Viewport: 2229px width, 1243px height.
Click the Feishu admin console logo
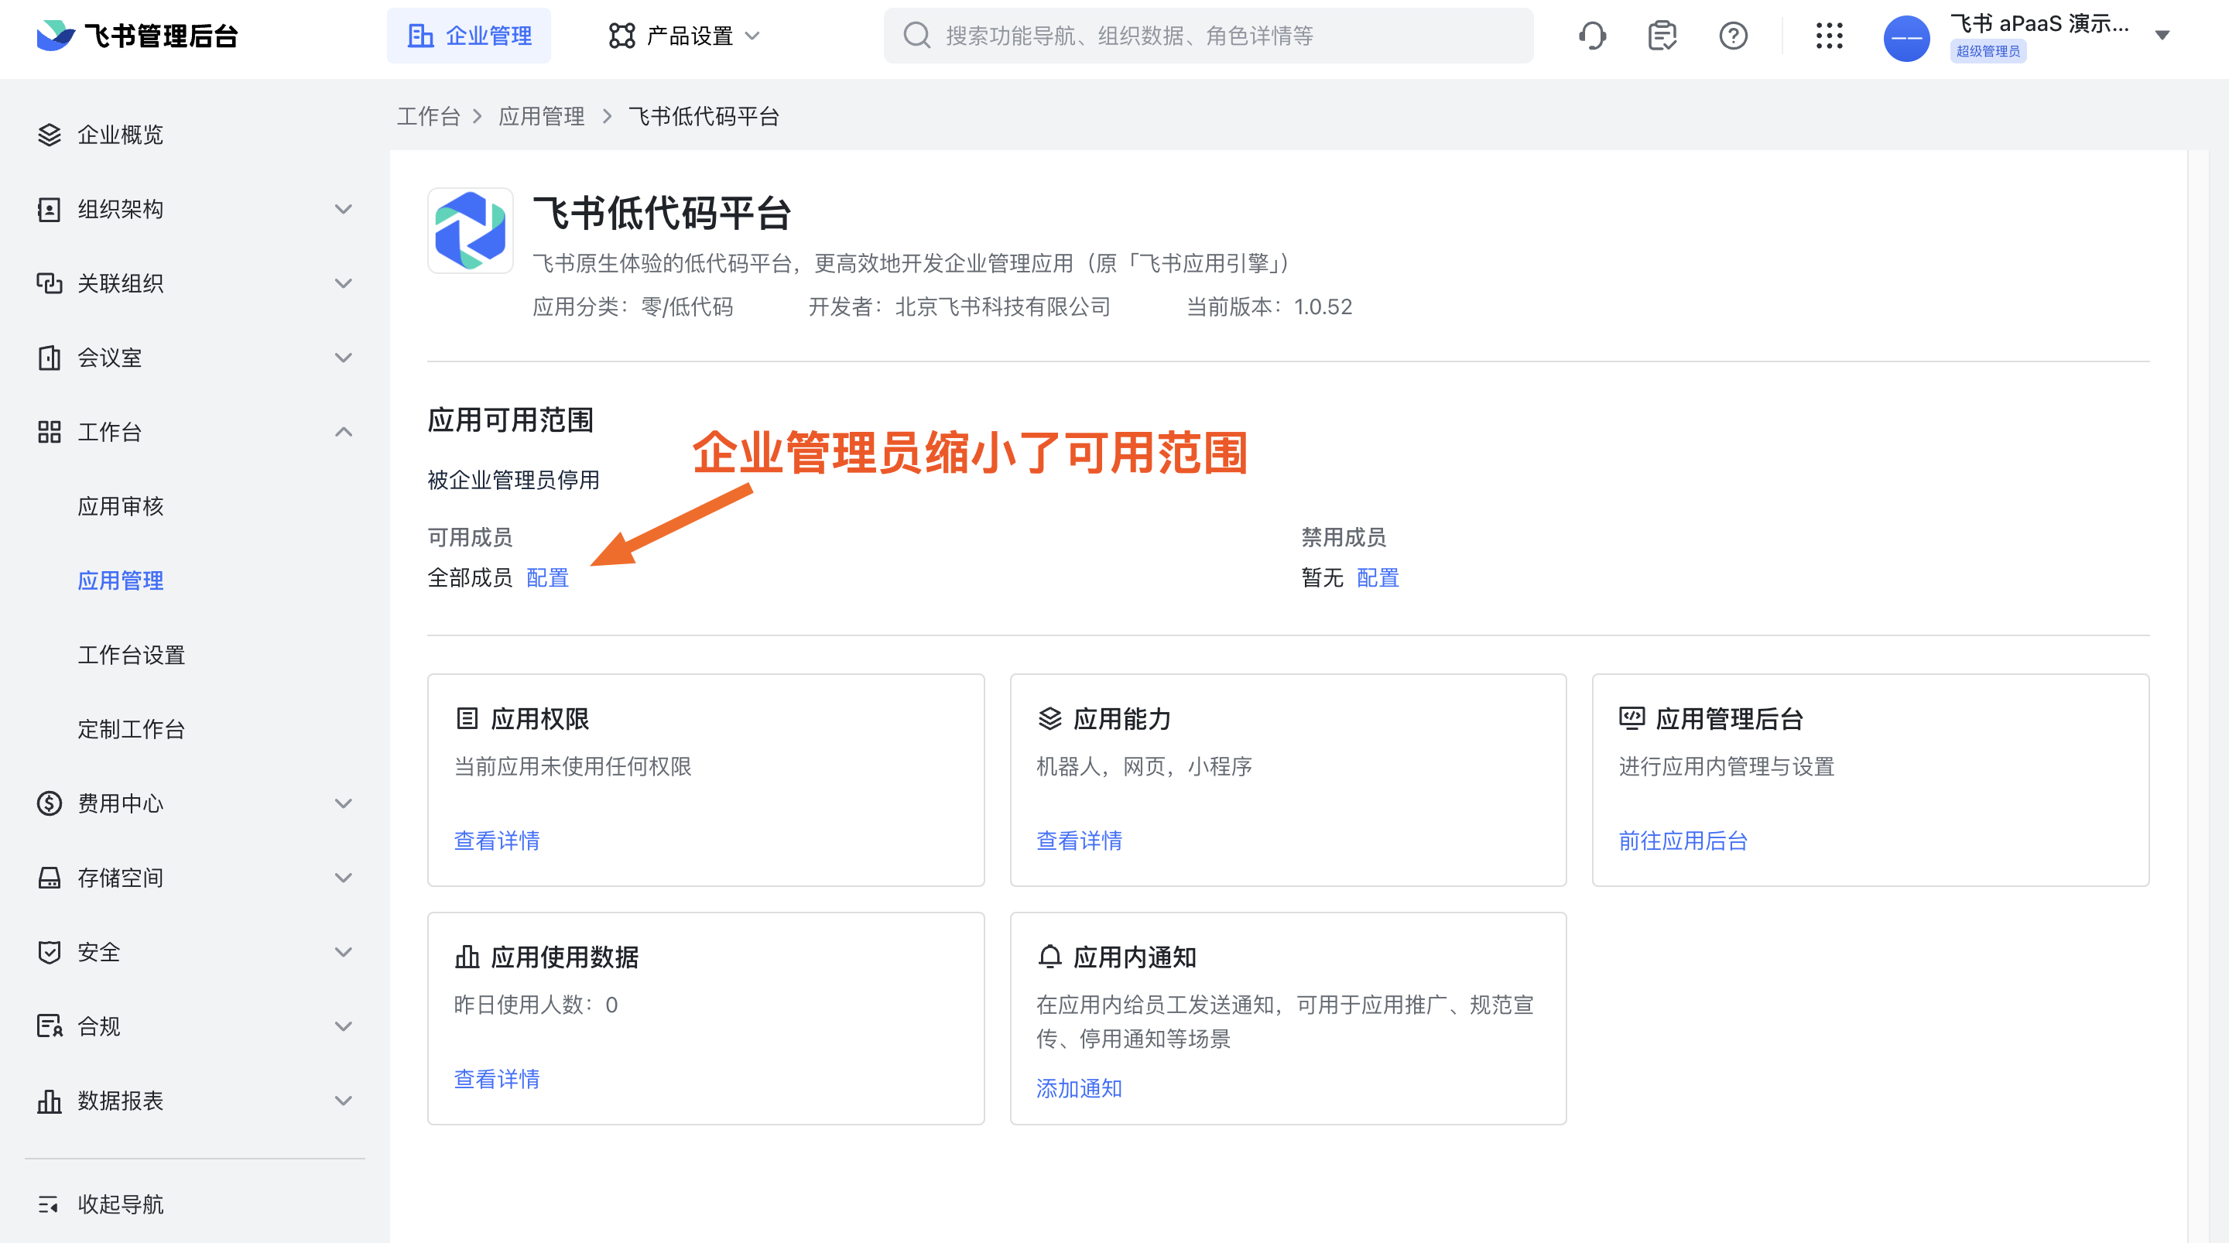click(x=137, y=36)
